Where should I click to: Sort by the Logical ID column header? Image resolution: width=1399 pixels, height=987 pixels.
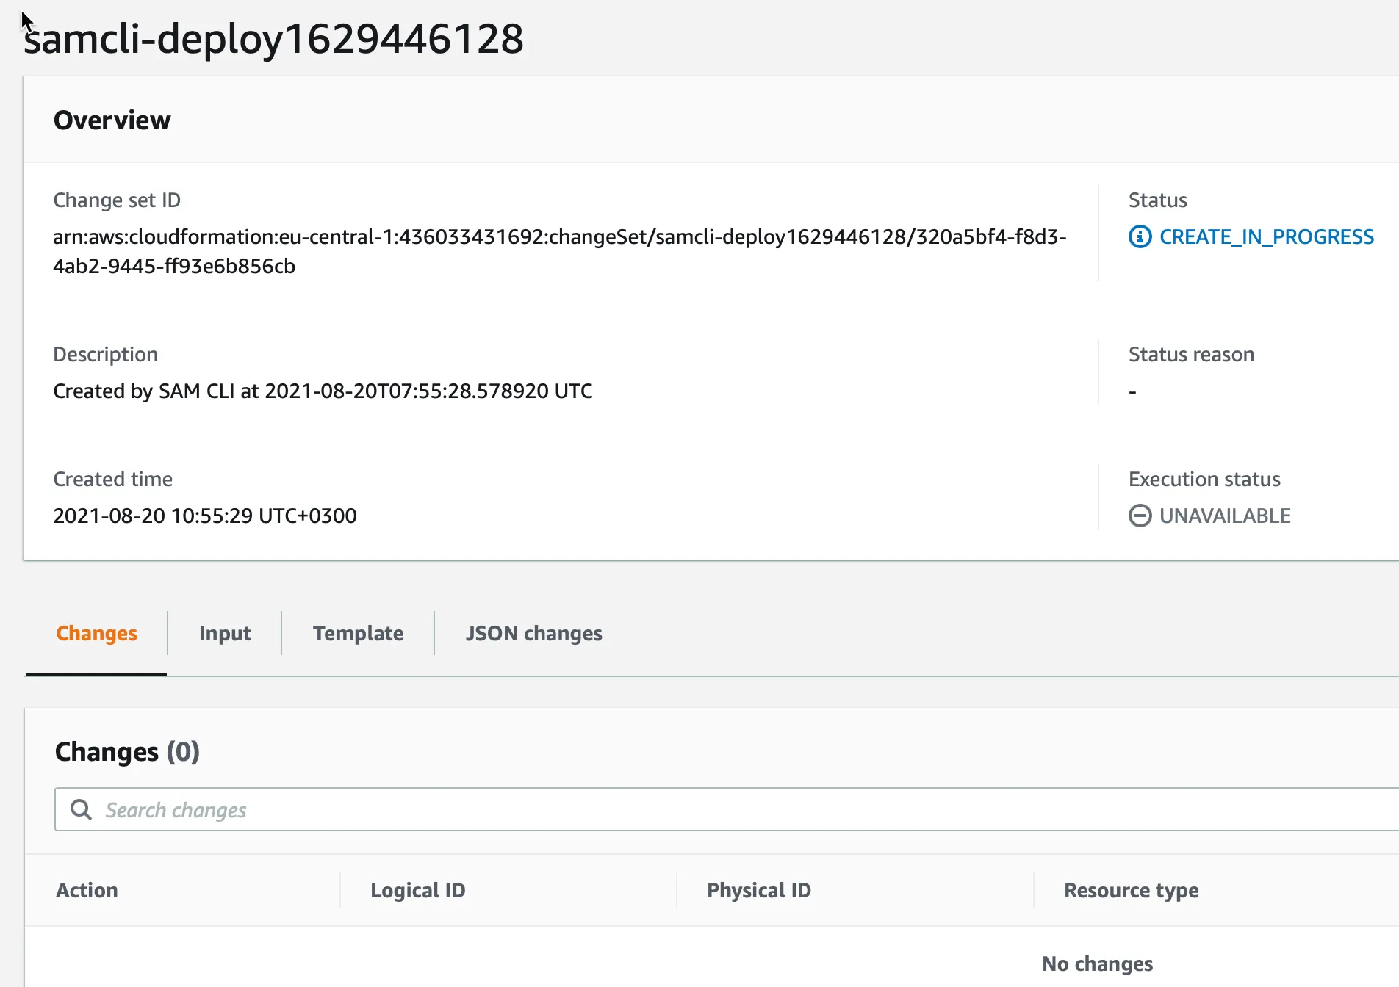[x=417, y=890]
